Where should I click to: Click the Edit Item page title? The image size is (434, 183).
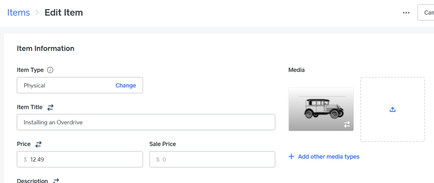64,13
